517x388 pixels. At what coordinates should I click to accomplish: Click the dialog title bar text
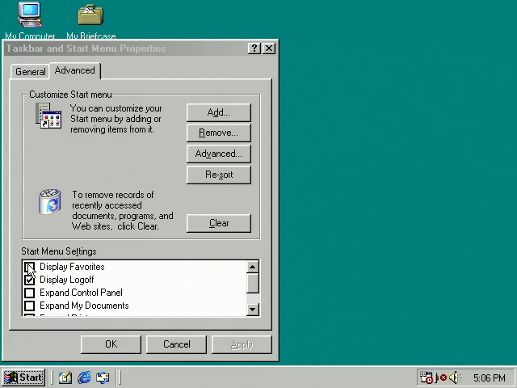point(86,48)
